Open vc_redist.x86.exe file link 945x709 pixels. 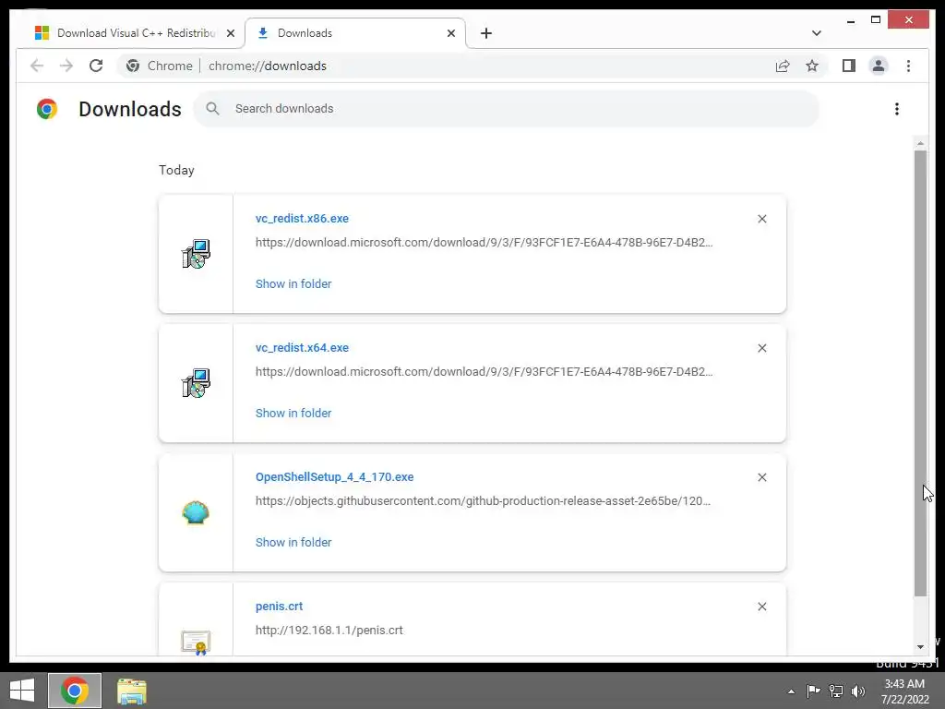(302, 218)
